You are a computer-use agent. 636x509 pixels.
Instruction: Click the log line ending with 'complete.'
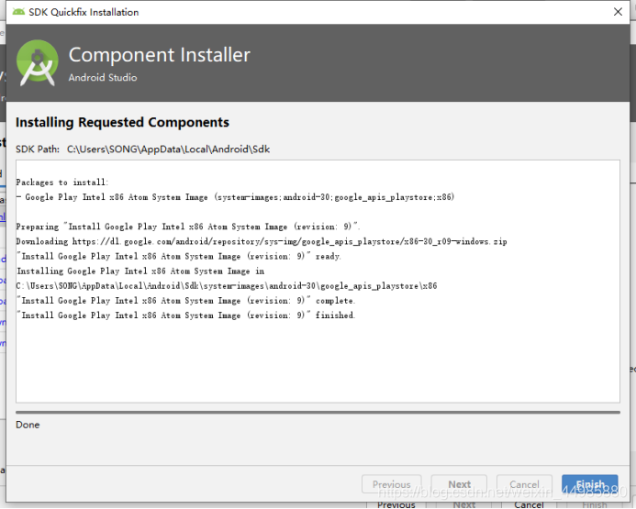pos(186,301)
